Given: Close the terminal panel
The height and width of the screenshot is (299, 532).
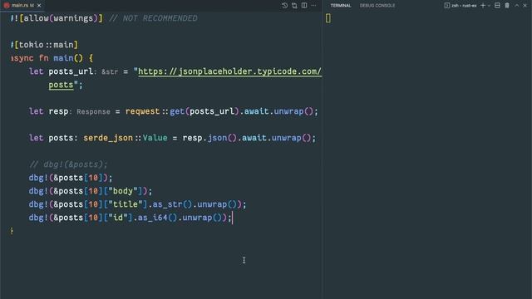Looking at the screenshot, I should coord(525,6).
